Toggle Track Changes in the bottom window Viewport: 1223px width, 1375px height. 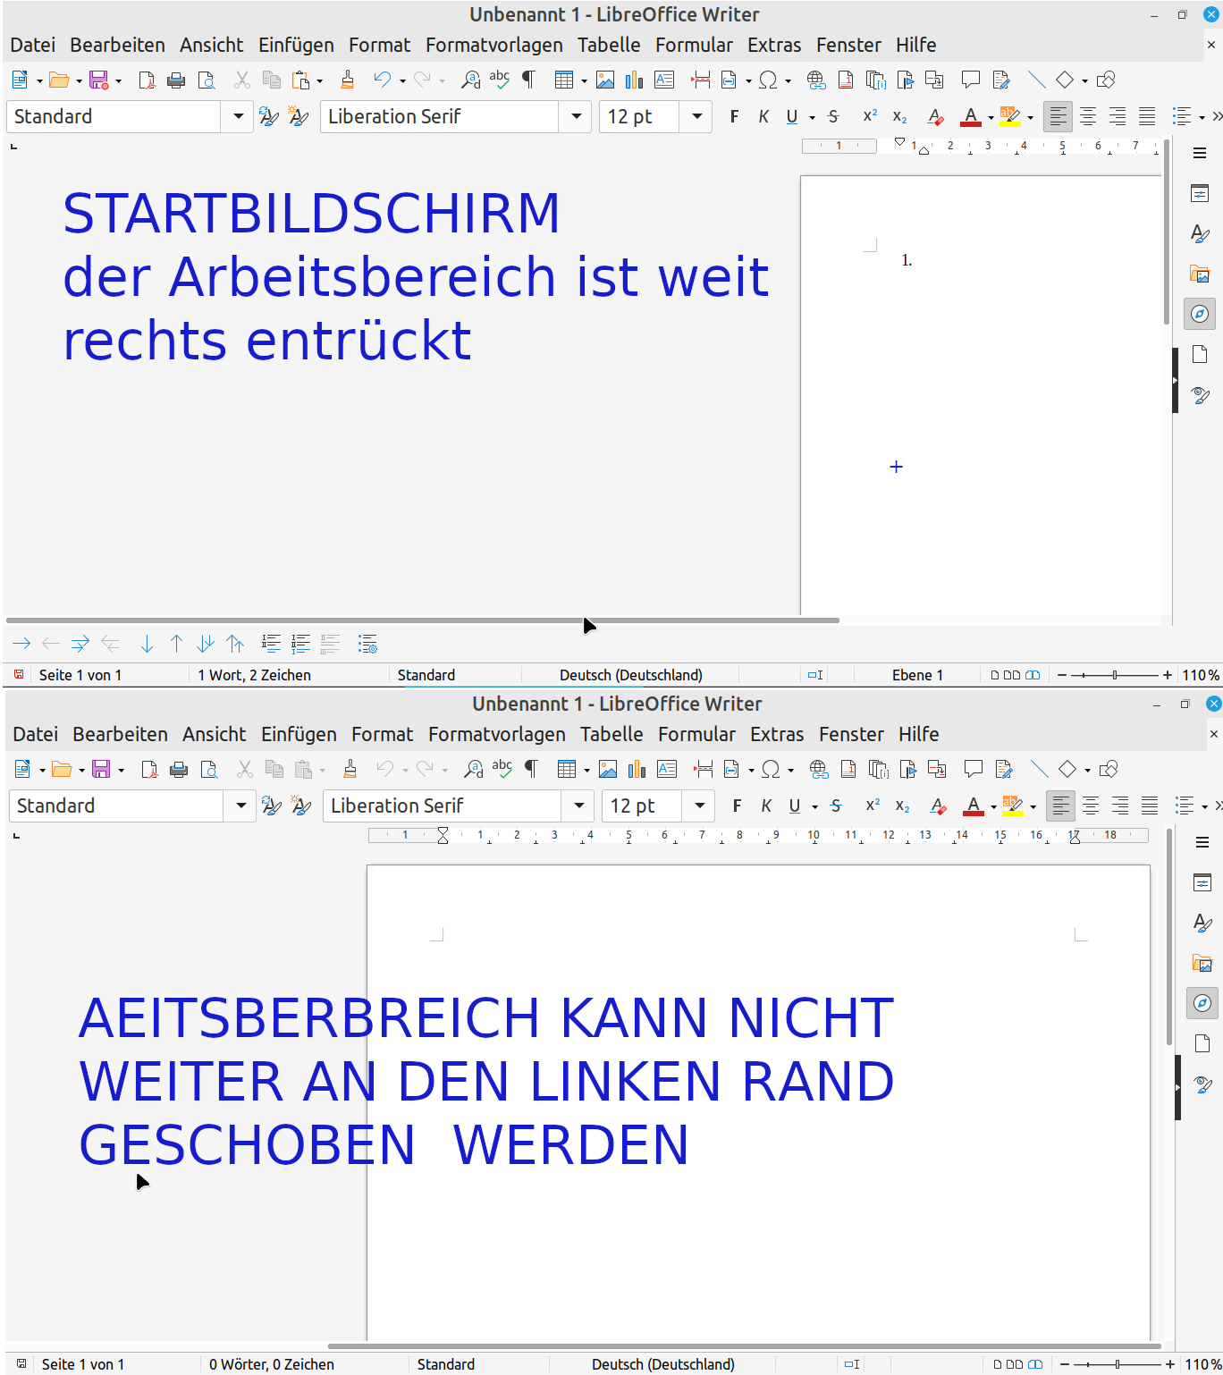pos(1004,770)
